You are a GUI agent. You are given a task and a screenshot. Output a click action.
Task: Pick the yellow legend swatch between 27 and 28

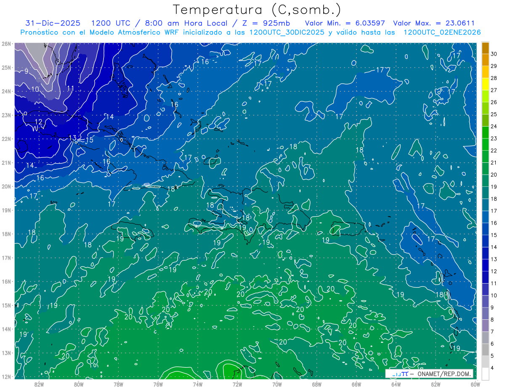tap(485, 84)
